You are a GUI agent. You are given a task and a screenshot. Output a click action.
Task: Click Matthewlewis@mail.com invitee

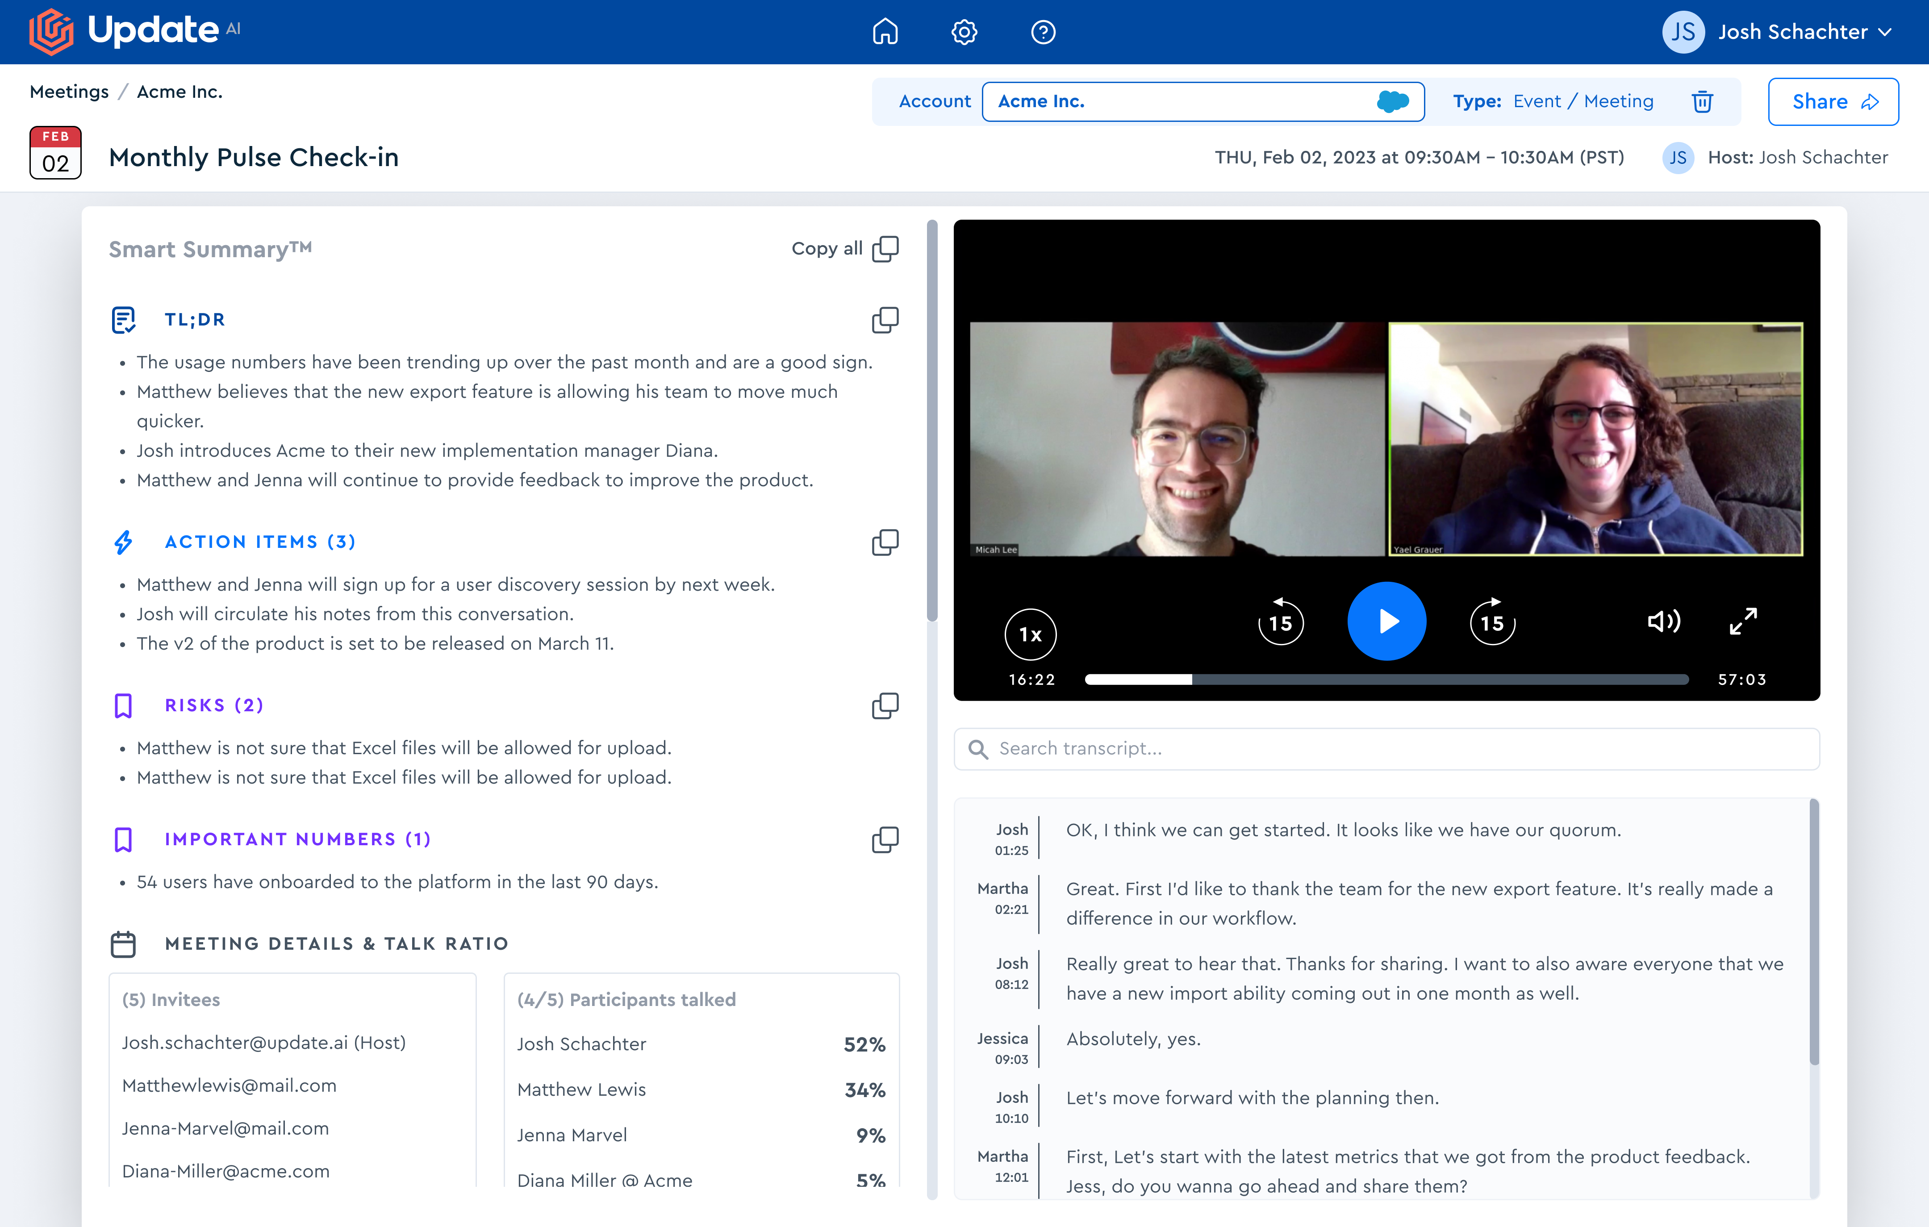pyautogui.click(x=229, y=1086)
